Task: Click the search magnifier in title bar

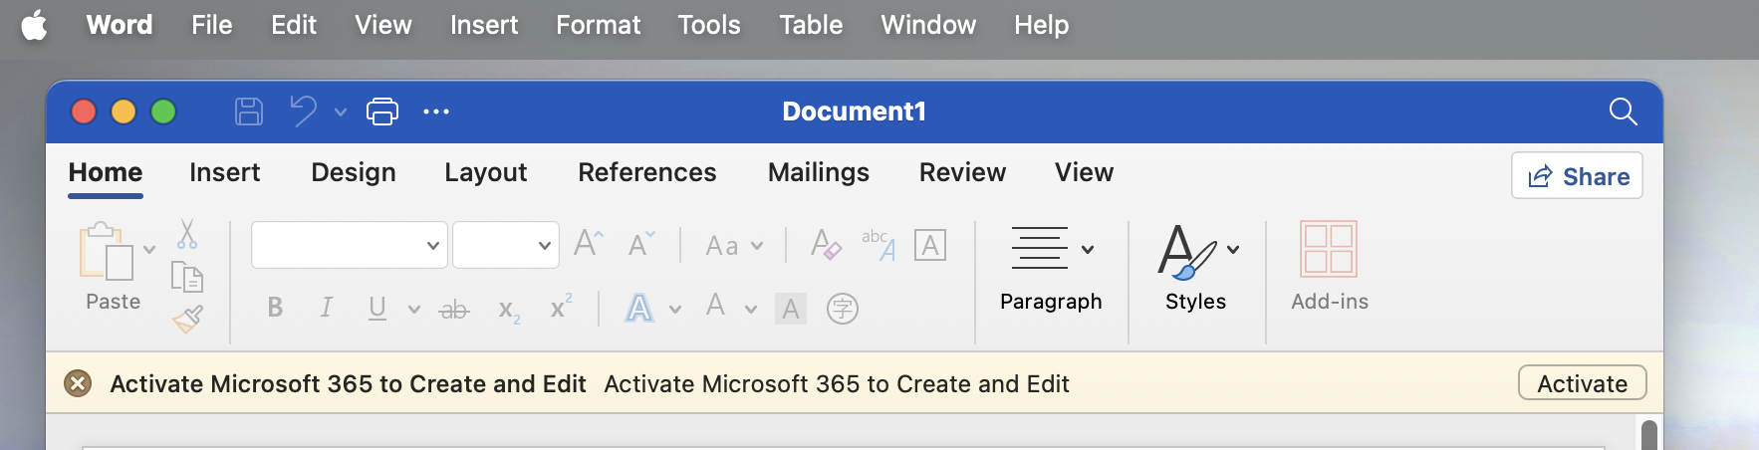Action: pos(1624,112)
